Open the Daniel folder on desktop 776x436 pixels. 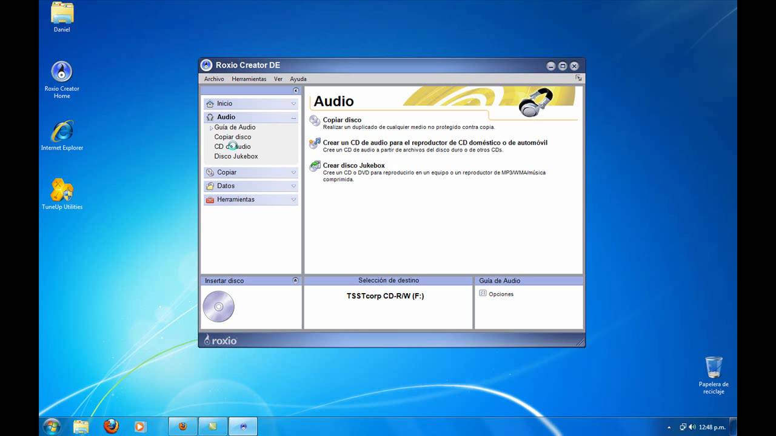click(62, 17)
